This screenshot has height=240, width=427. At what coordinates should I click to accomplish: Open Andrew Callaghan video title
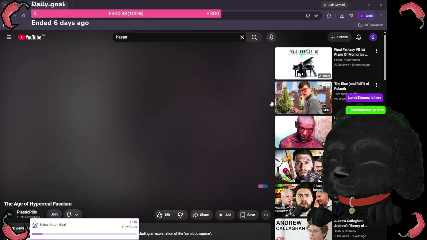(351, 223)
